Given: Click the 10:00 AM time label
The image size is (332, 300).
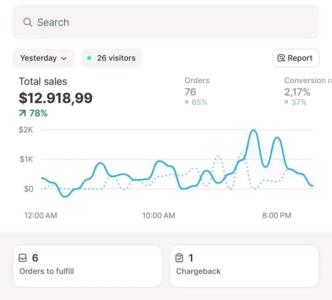Looking at the screenshot, I should pyautogui.click(x=159, y=215).
